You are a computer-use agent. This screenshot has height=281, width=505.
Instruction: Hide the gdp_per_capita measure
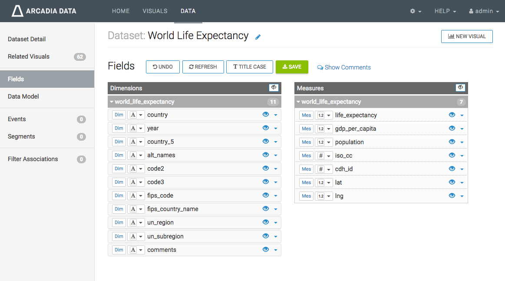click(x=452, y=129)
